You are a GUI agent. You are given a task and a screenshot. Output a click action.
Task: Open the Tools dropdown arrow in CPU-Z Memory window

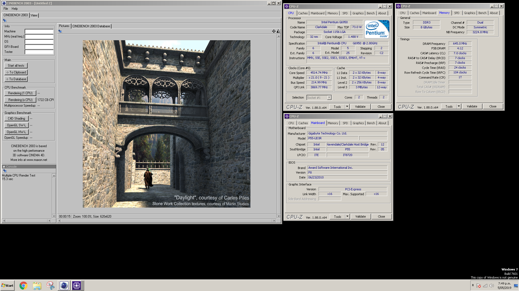tap(459, 106)
